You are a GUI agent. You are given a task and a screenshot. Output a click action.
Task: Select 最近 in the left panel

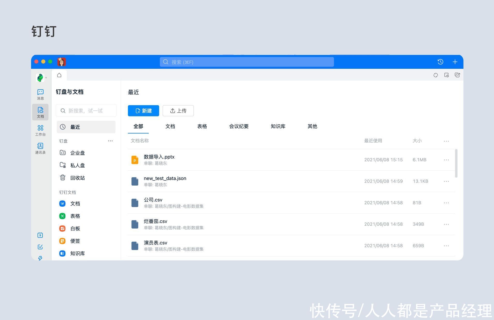86,127
